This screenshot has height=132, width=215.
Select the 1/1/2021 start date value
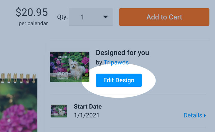pyautogui.click(x=87, y=115)
